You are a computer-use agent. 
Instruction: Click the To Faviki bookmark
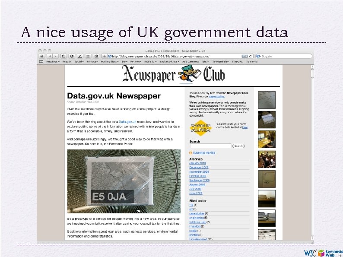click(252, 62)
